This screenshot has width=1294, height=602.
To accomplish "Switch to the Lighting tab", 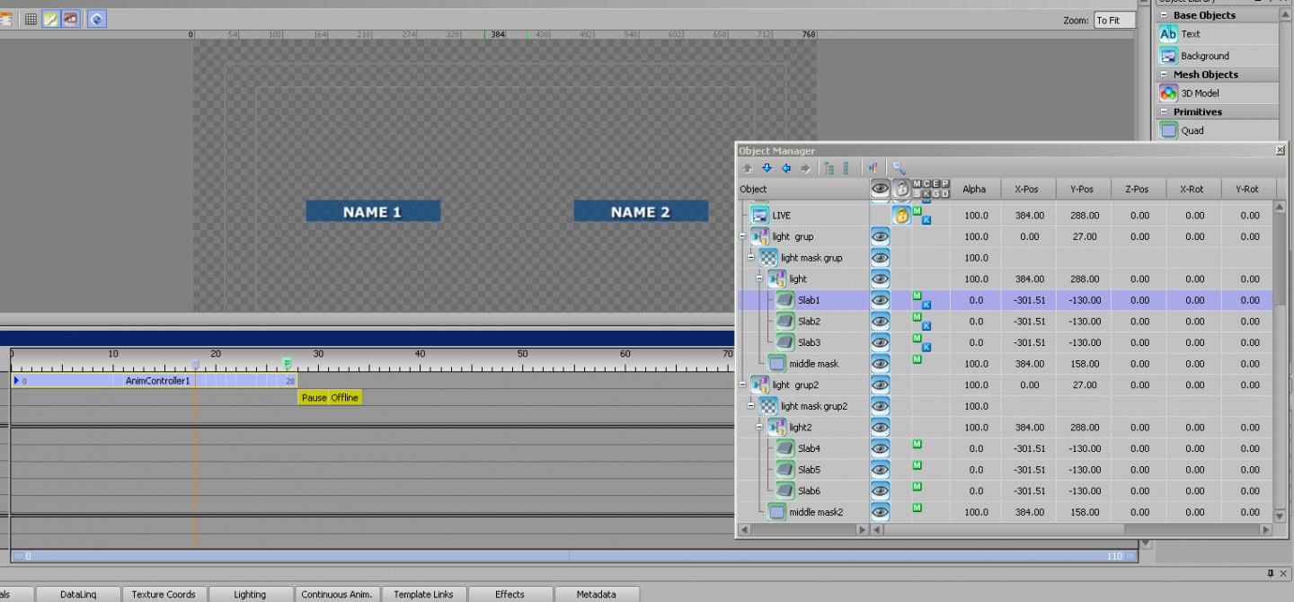I will (249, 594).
